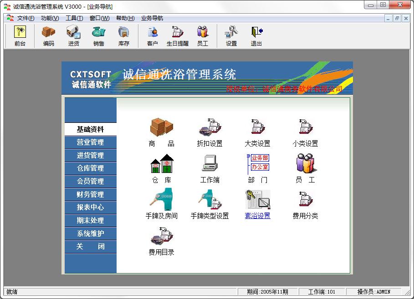Open the 文件(F) menu
The width and height of the screenshot is (414, 299).
click(26, 18)
